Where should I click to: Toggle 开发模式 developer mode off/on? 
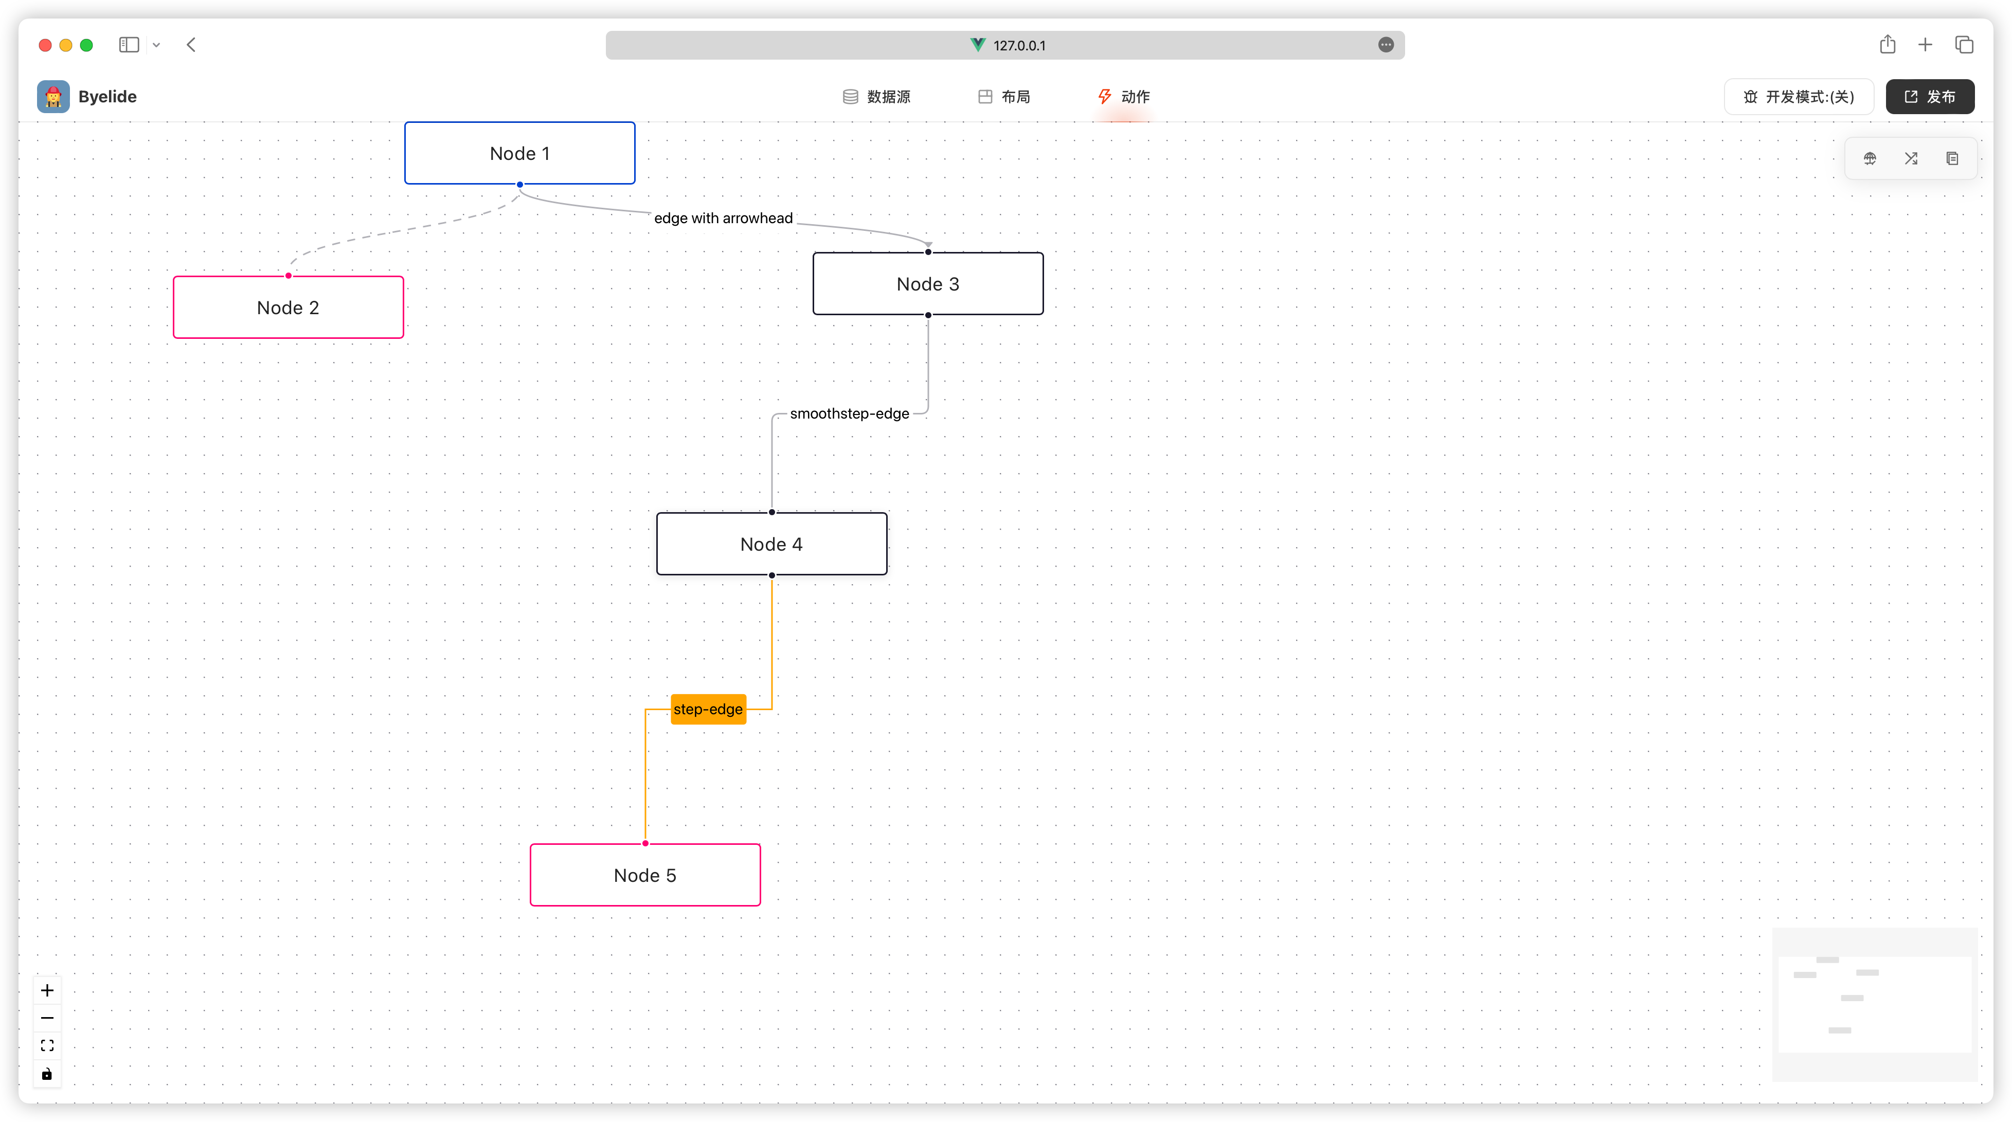click(x=1799, y=97)
